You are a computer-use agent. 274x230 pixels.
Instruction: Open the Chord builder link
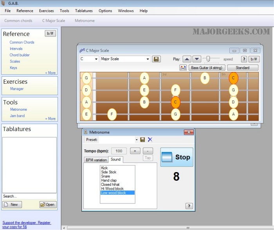click(20, 55)
